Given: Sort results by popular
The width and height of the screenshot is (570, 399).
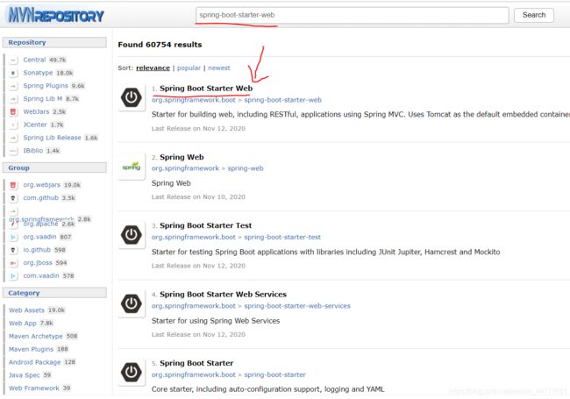Looking at the screenshot, I should [x=189, y=68].
